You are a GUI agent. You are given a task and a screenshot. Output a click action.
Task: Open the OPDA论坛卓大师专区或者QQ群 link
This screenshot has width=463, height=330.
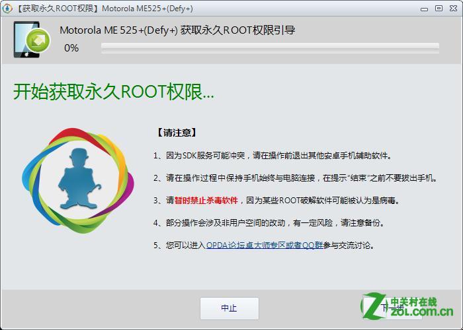(265, 245)
